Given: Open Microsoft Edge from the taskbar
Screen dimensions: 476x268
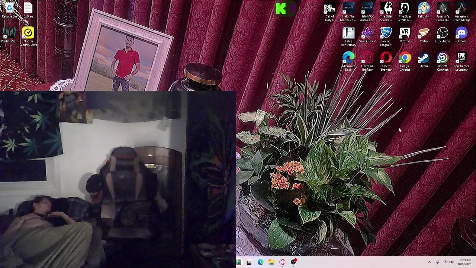Looking at the screenshot, I should click(x=260, y=262).
